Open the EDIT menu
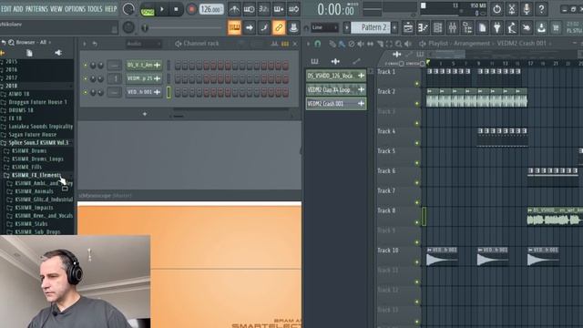The height and width of the screenshot is (328, 583). [6, 8]
